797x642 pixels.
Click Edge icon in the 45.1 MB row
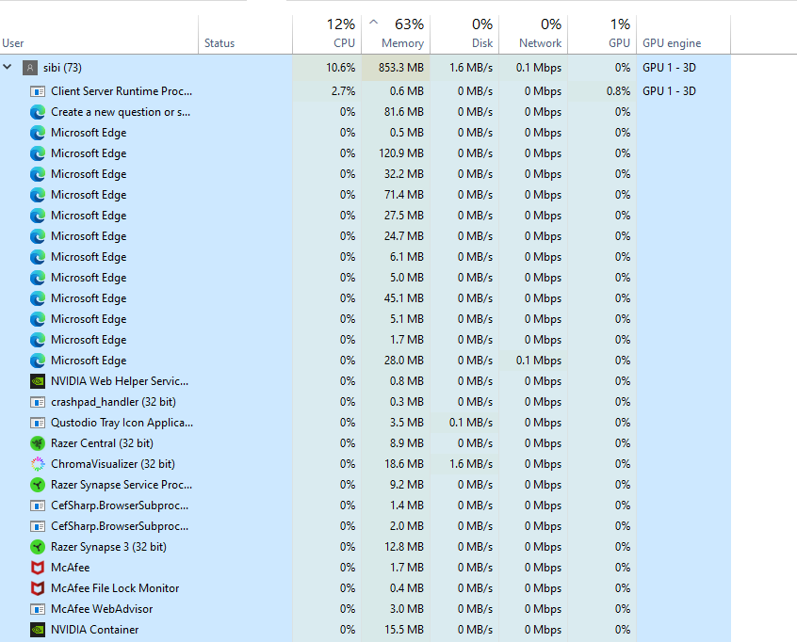(38, 298)
